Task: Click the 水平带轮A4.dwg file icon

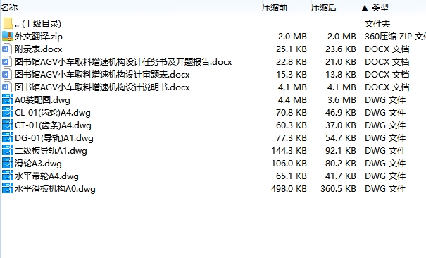Action: tap(7, 176)
